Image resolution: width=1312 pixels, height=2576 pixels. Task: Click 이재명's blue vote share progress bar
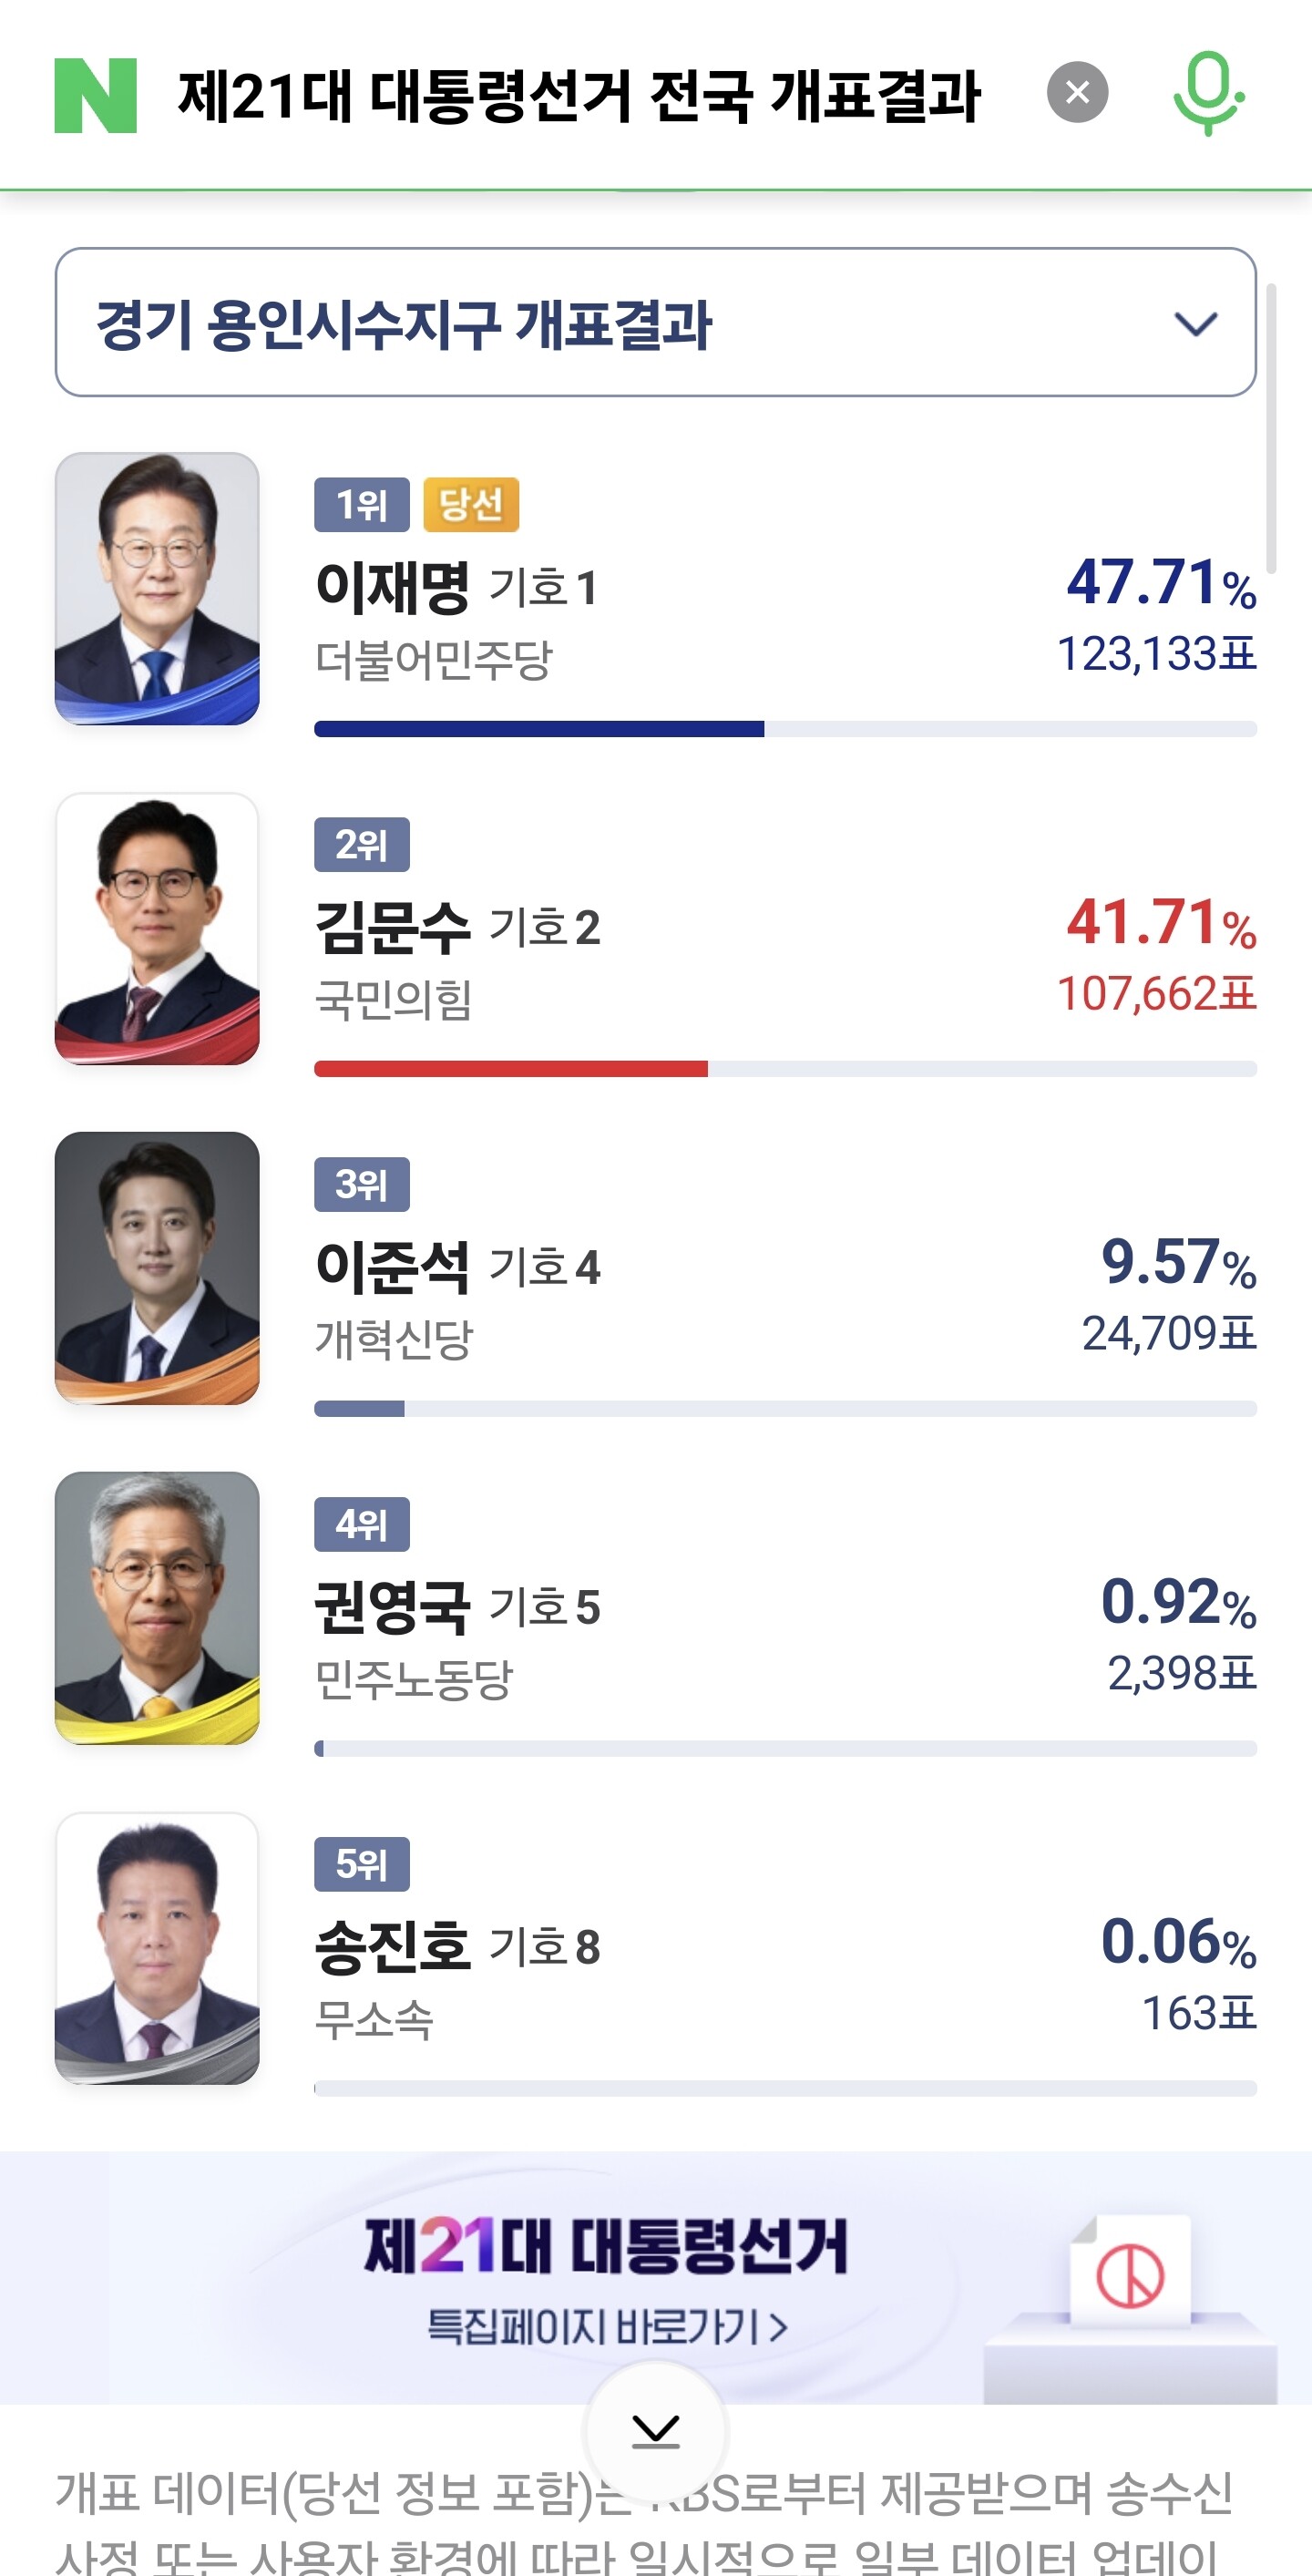pos(540,729)
